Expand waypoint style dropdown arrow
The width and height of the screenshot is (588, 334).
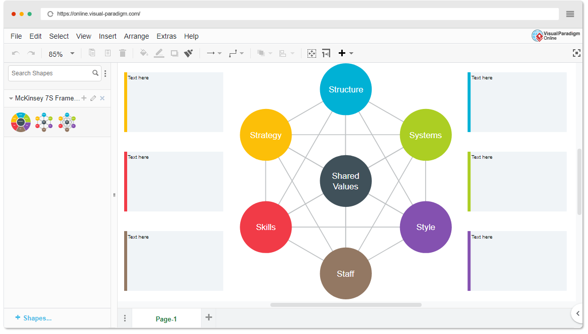242,53
